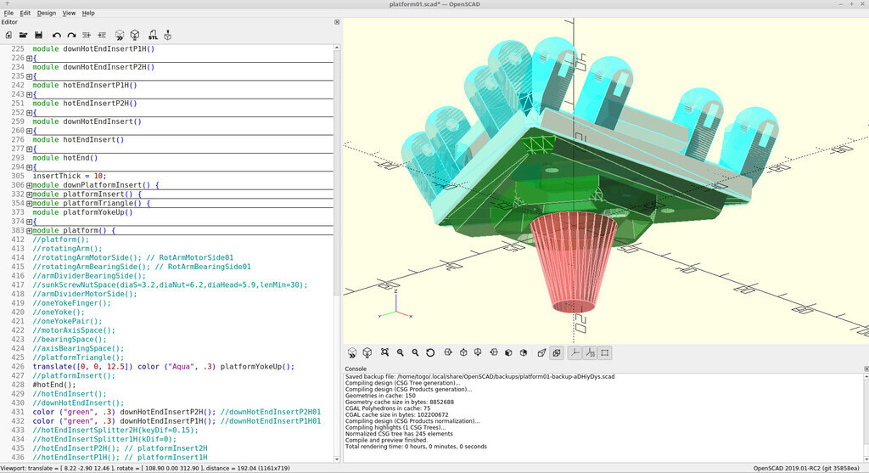Expand the downPlatformInsert module fold
Viewport: 869px width, 473px height.
[30, 185]
